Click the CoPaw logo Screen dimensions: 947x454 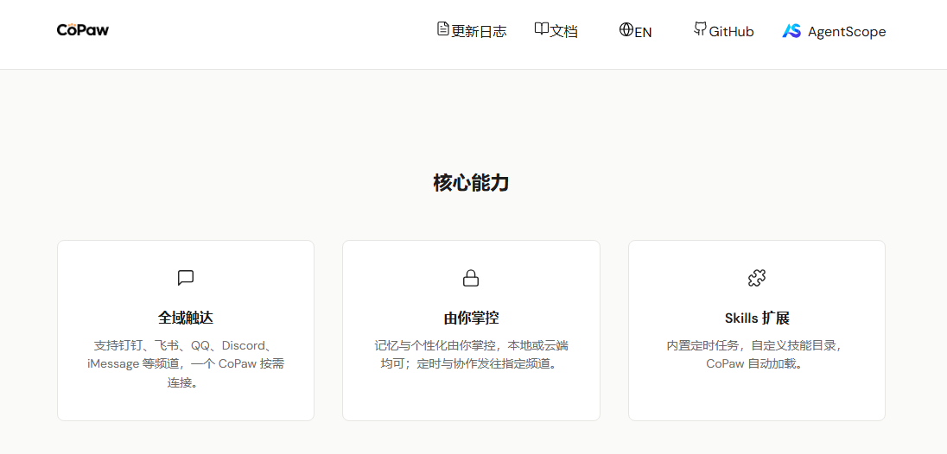(83, 29)
